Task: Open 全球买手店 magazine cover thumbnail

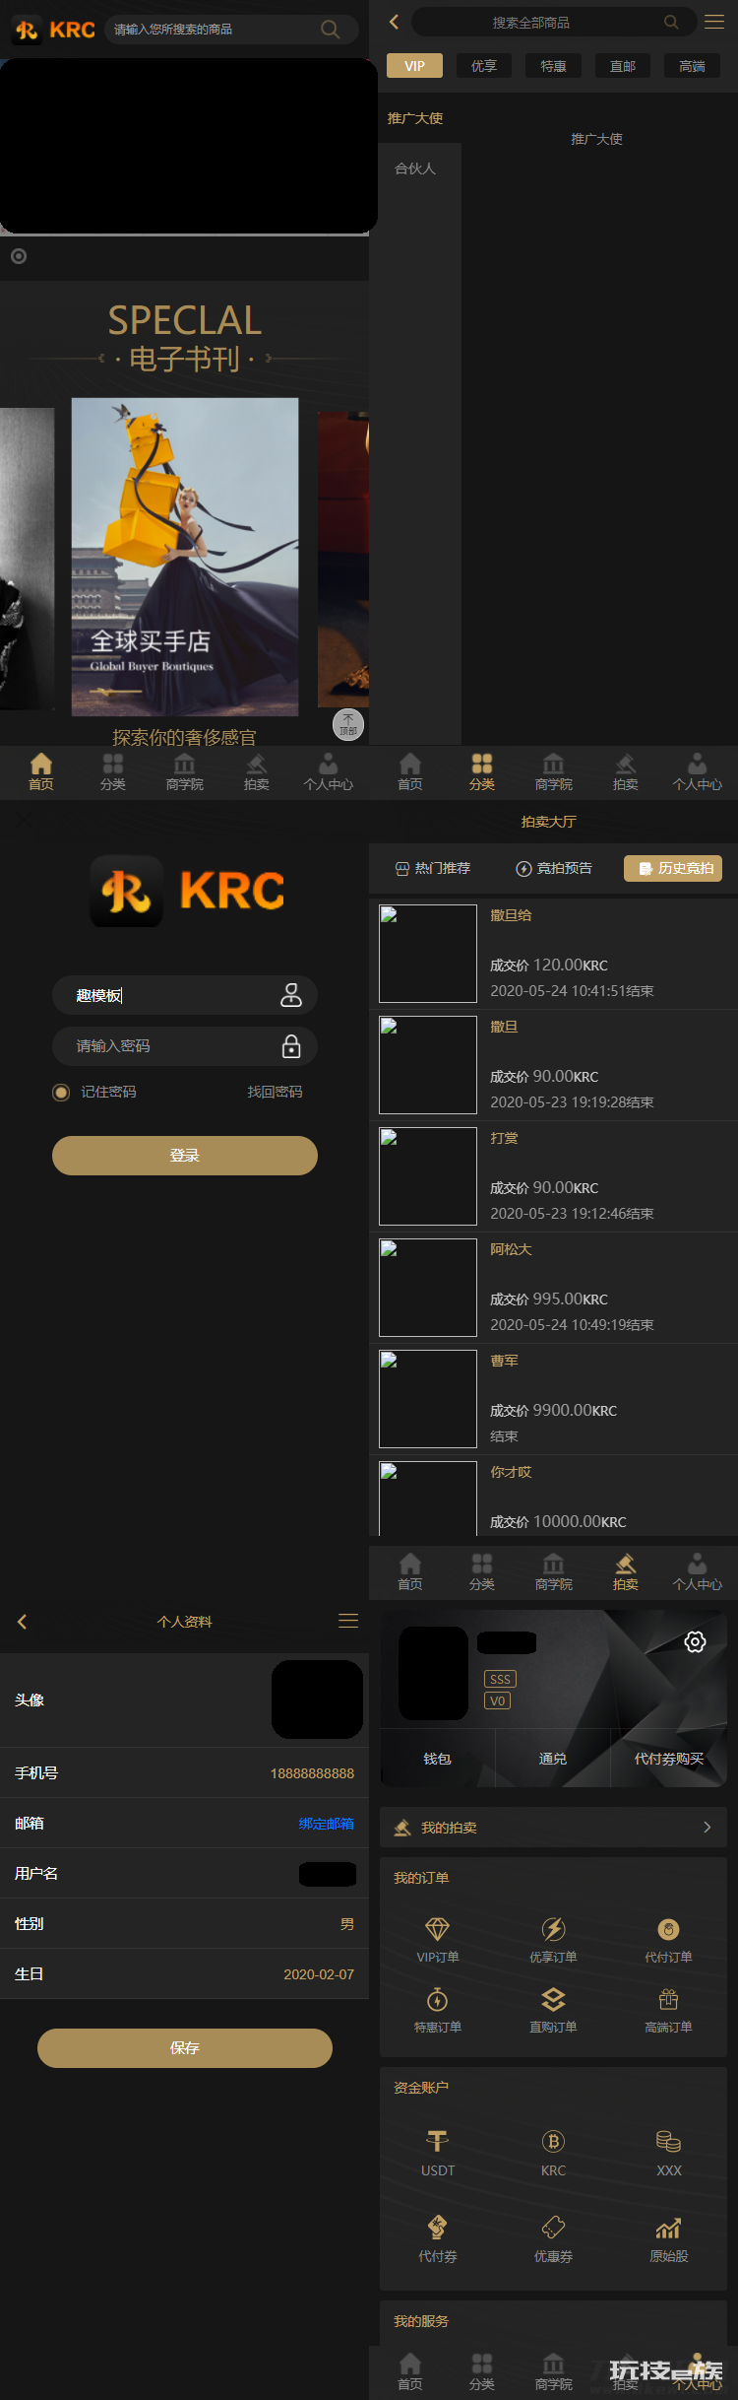Action: click(185, 557)
